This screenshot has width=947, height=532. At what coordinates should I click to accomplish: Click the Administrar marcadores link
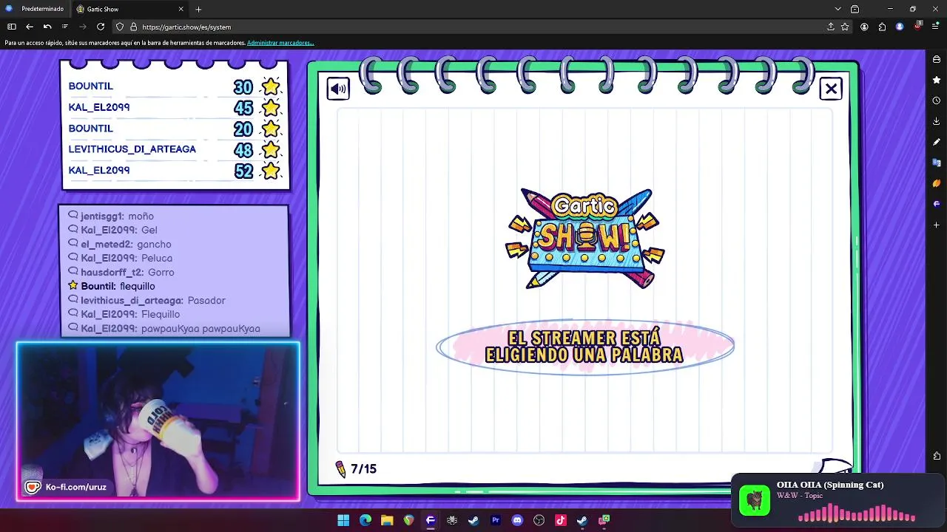click(280, 43)
